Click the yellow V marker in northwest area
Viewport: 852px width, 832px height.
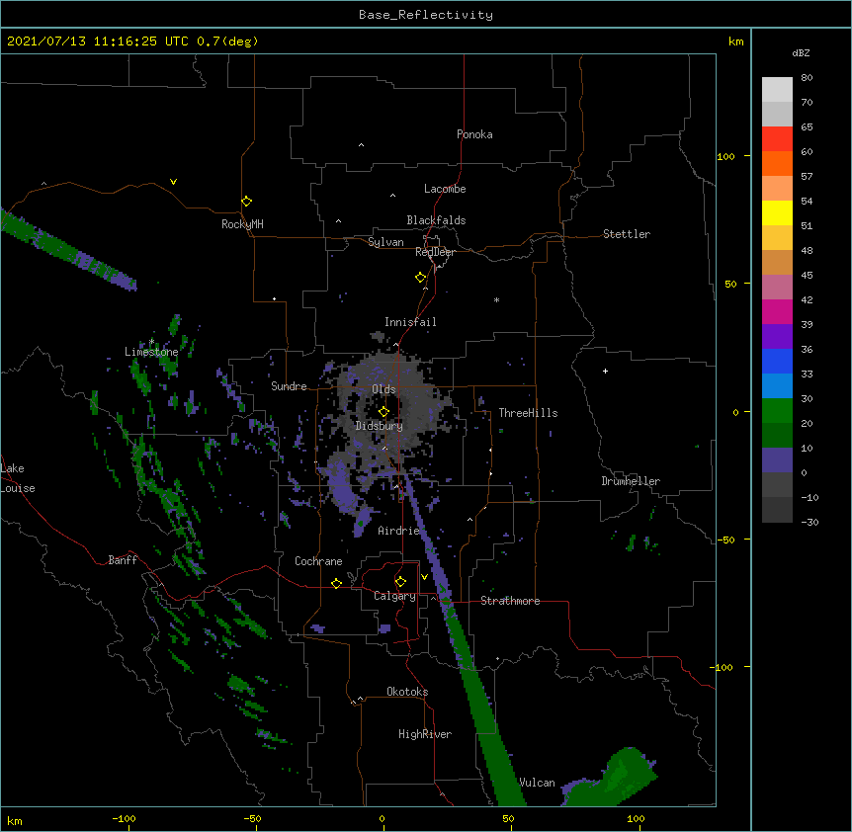(173, 182)
